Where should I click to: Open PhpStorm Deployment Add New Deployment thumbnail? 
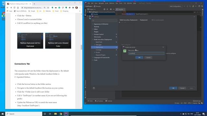(30, 41)
